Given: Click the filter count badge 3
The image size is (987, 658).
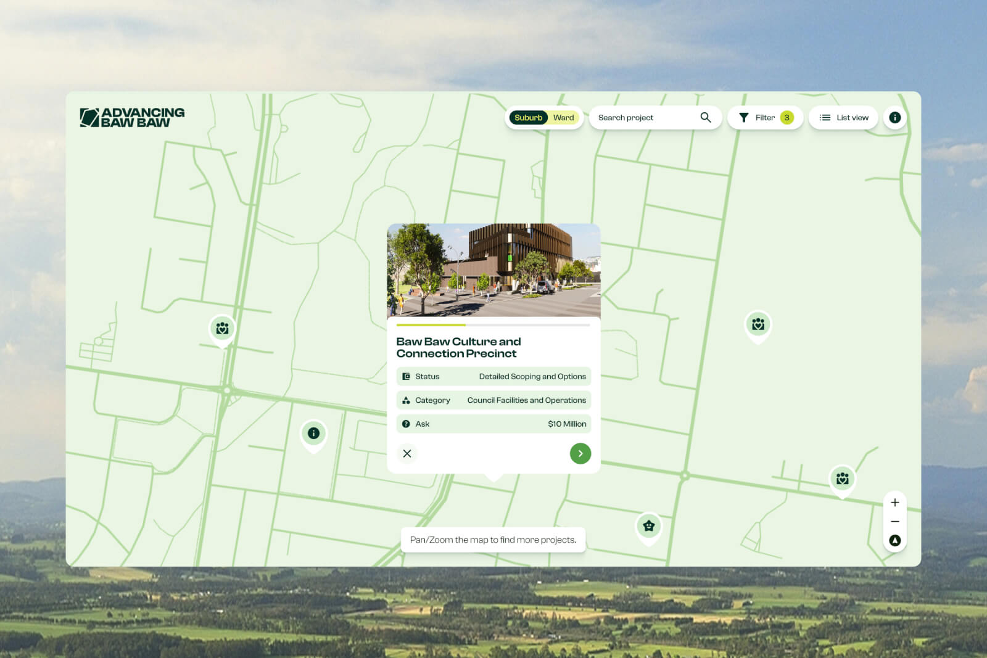Looking at the screenshot, I should [x=787, y=118].
